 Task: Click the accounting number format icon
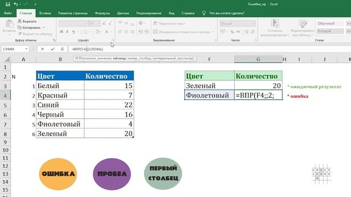223,32
